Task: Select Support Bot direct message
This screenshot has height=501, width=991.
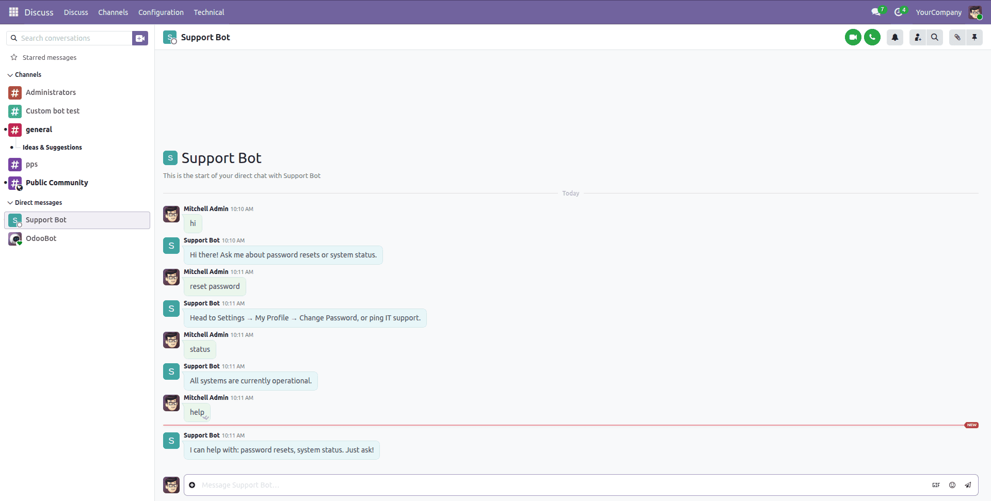Action: tap(77, 220)
